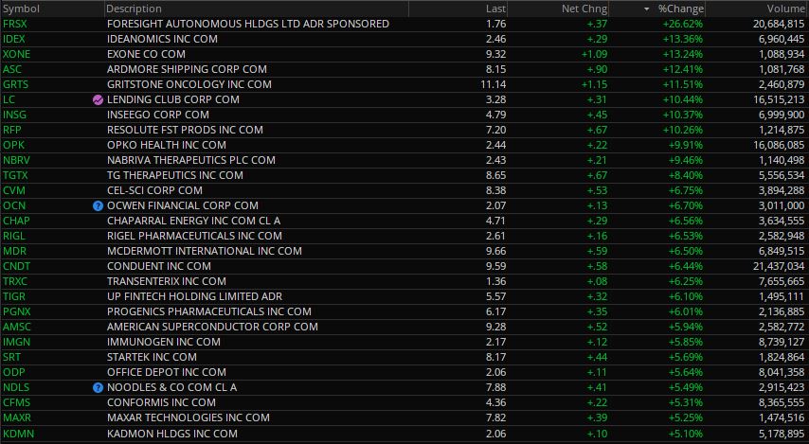Click the IDEANOMICS INC COM description
The image size is (809, 444).
[x=162, y=39]
